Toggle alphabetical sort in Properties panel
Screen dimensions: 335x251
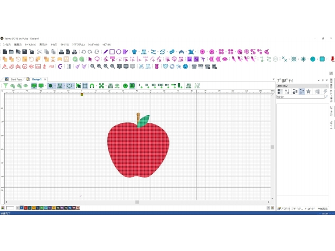click(287, 92)
